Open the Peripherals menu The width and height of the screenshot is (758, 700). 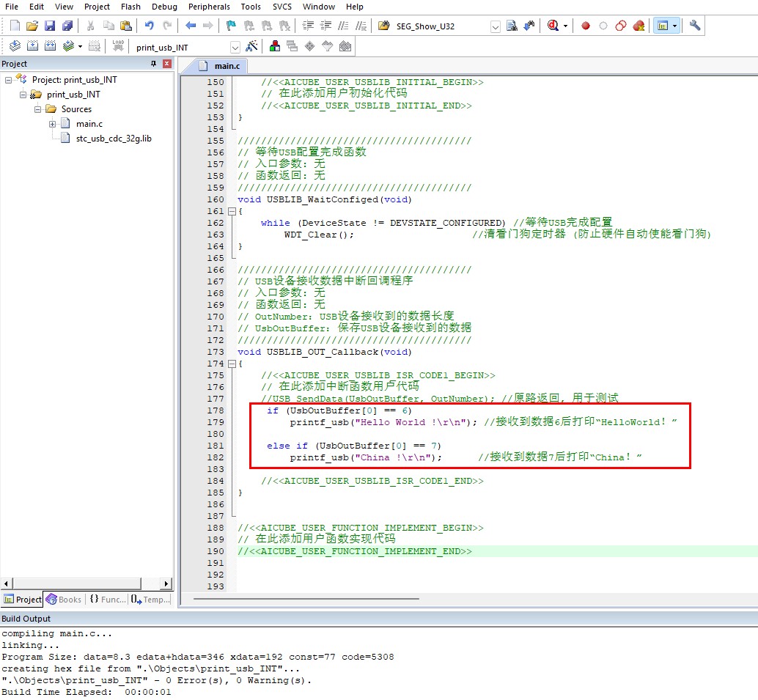(209, 7)
